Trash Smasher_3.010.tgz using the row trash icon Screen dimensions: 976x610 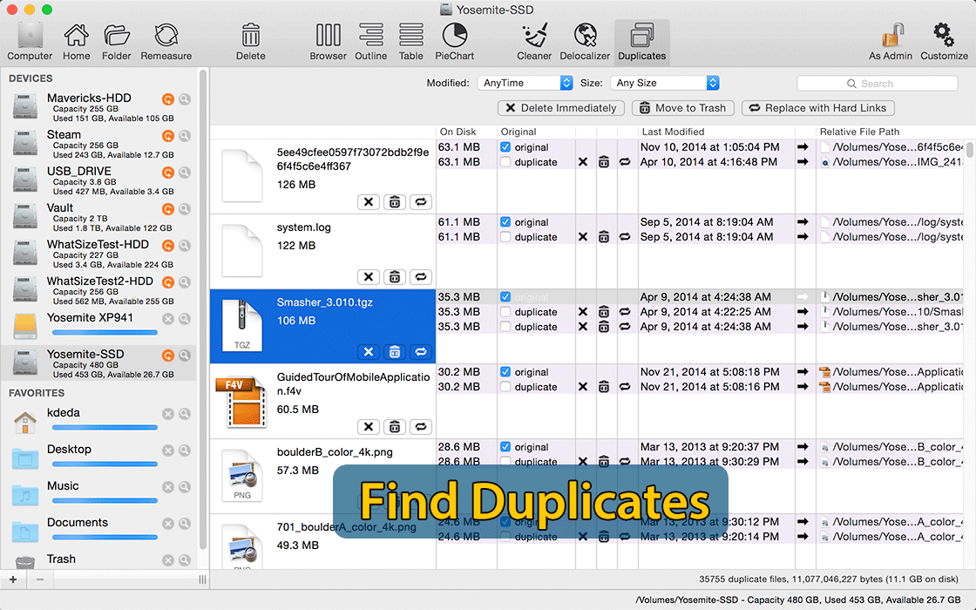394,352
